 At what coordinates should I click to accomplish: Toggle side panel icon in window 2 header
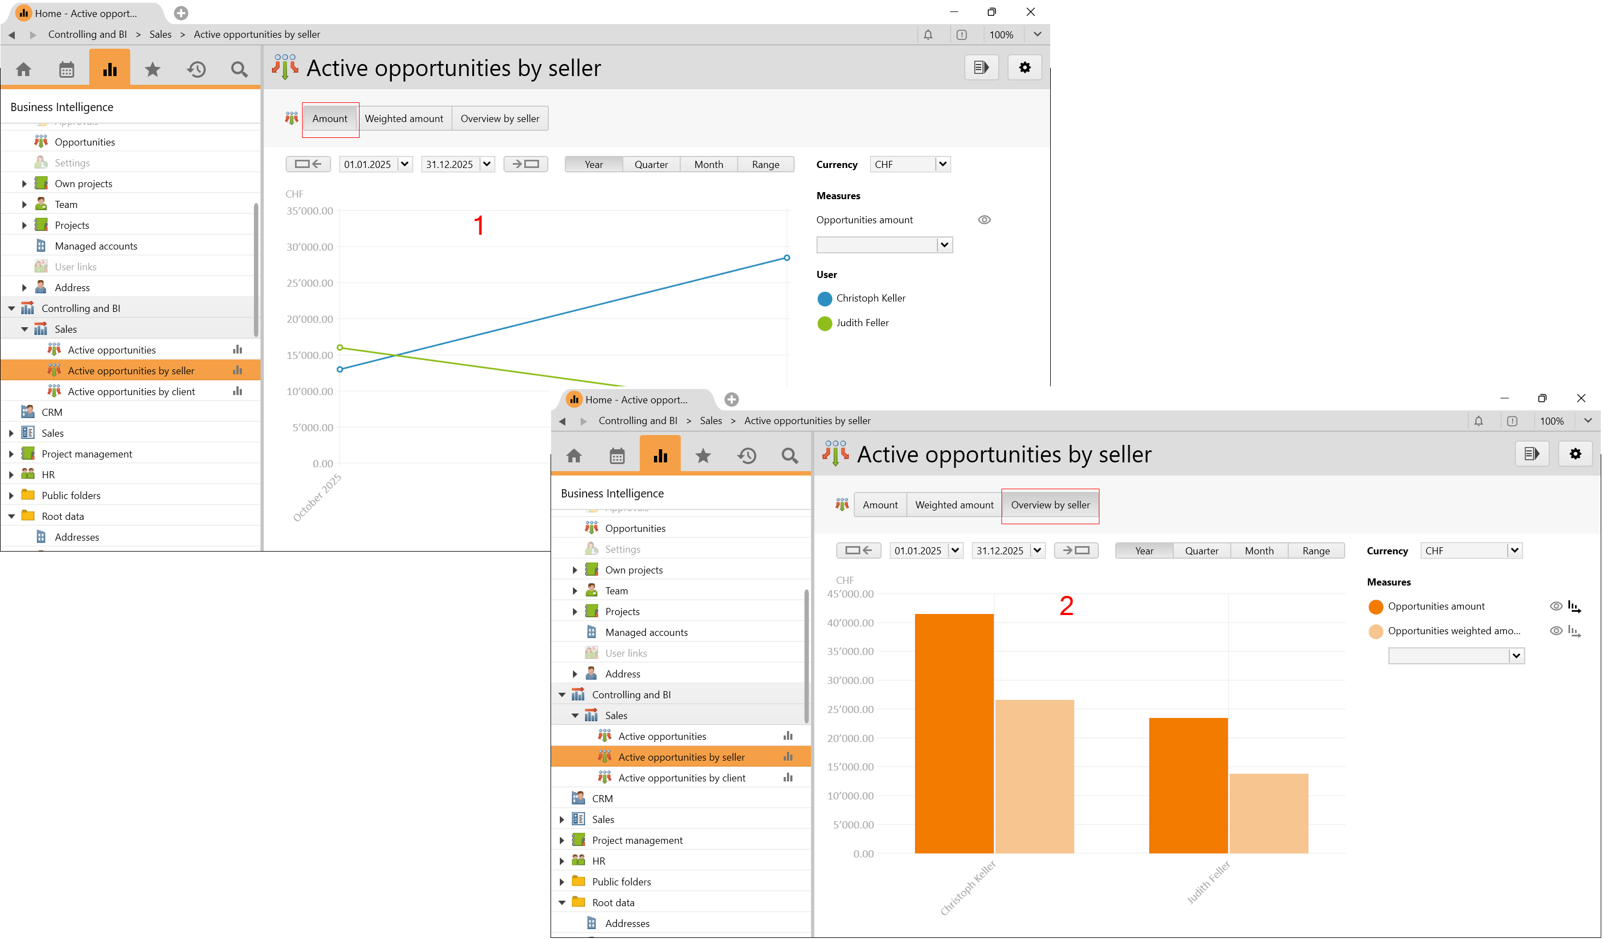[x=1532, y=454]
